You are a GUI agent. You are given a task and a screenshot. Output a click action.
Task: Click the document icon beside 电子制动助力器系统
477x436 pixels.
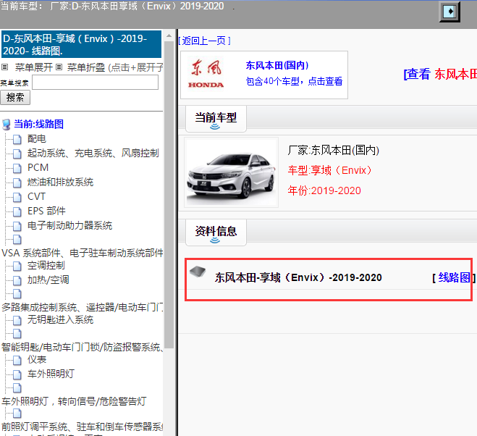pyautogui.click(x=17, y=226)
